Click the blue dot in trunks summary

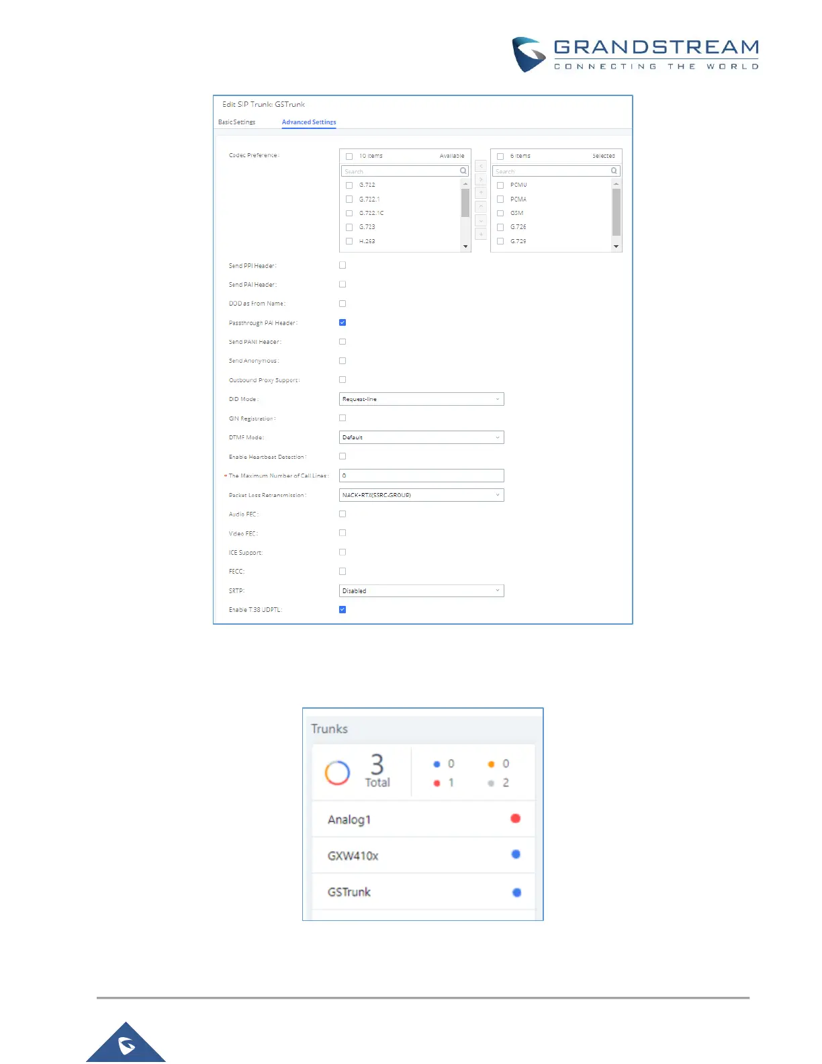click(437, 764)
